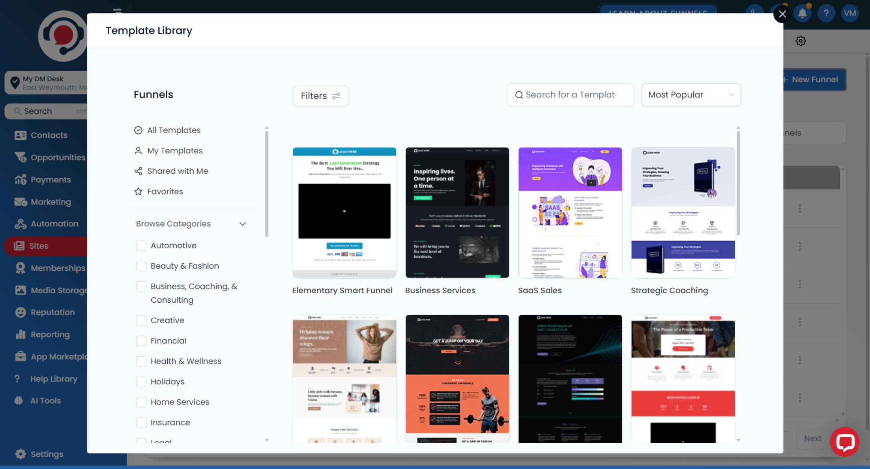This screenshot has height=469, width=870.
Task: Open the Elementary Smart Funnel template thumbnail
Action: click(x=344, y=213)
